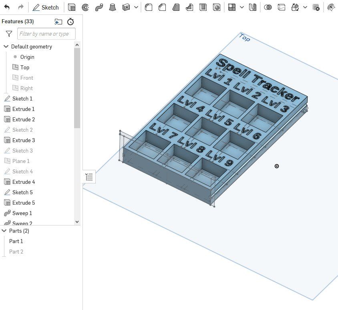Activate the Fillet tool
338x310 pixels.
[x=149, y=7]
